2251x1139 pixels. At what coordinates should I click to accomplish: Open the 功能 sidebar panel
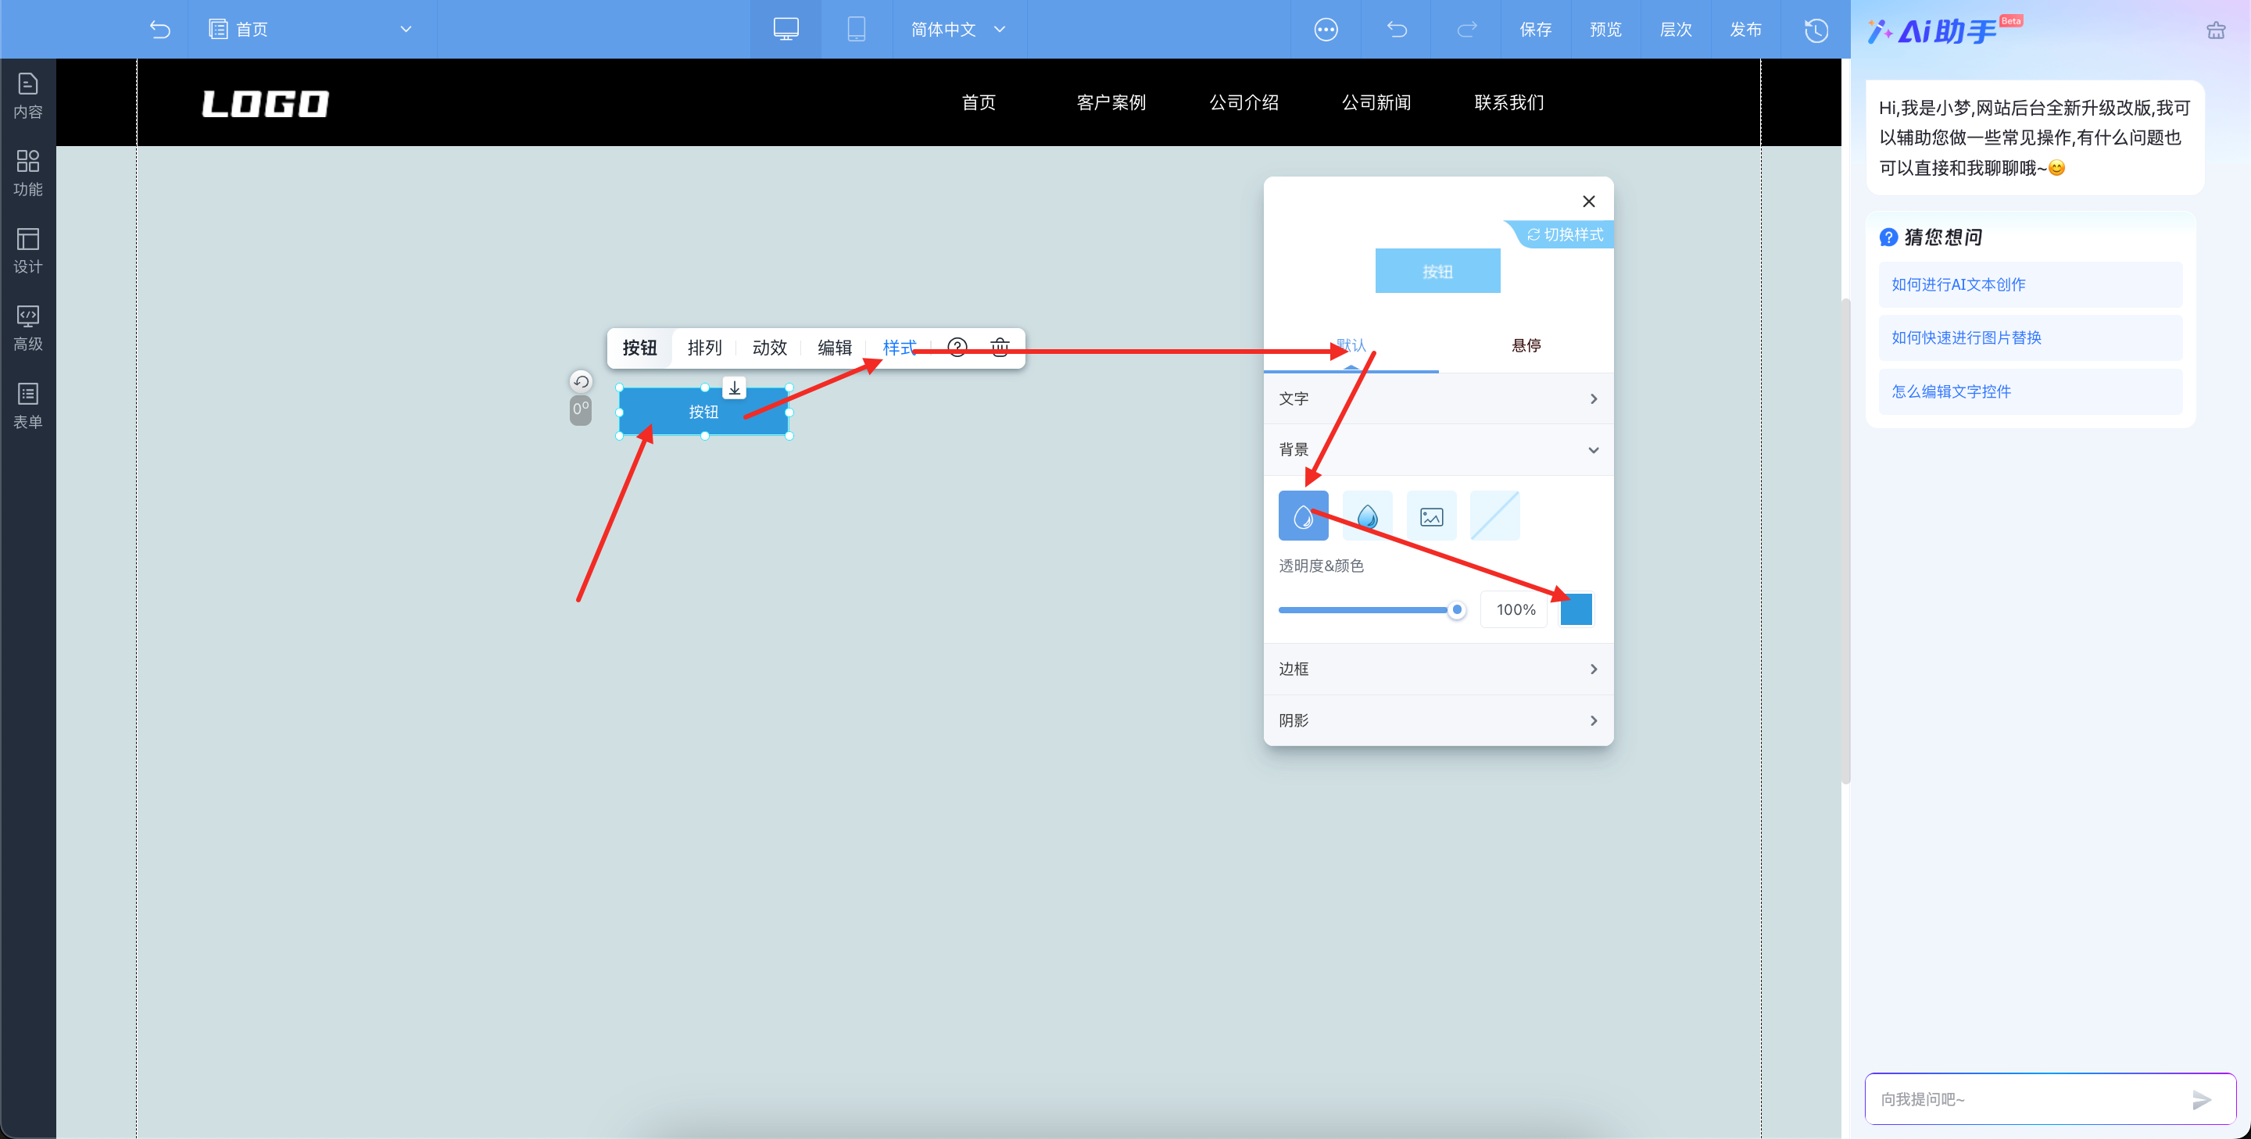28,173
